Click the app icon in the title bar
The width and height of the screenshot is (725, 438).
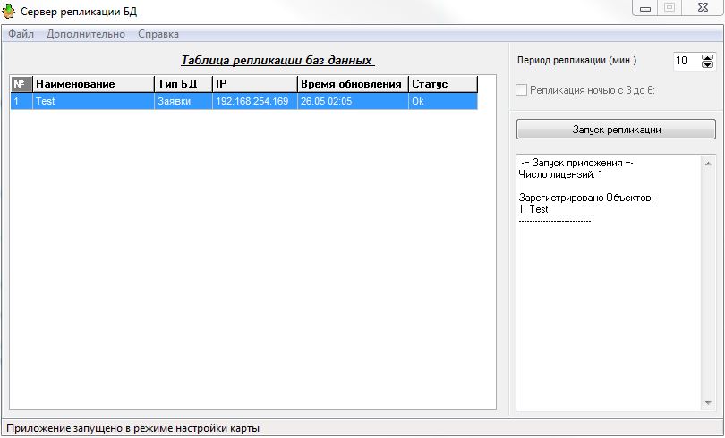[x=11, y=11]
